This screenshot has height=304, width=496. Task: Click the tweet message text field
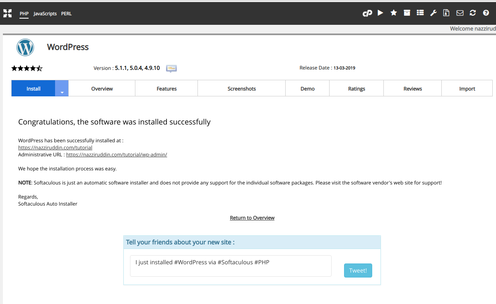coord(231,266)
